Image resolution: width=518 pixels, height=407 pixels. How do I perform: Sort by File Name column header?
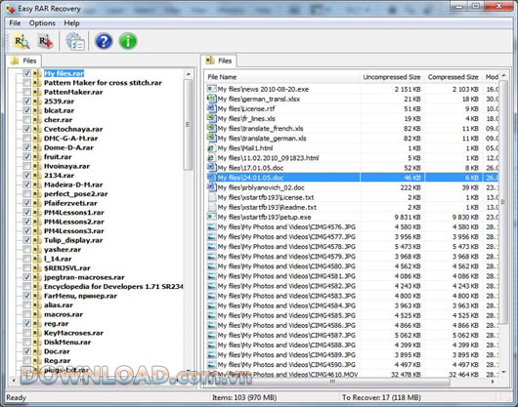(x=281, y=77)
